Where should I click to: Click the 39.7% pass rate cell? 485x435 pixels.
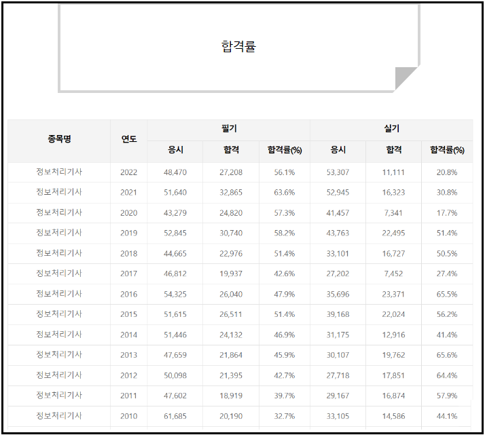[x=285, y=396]
